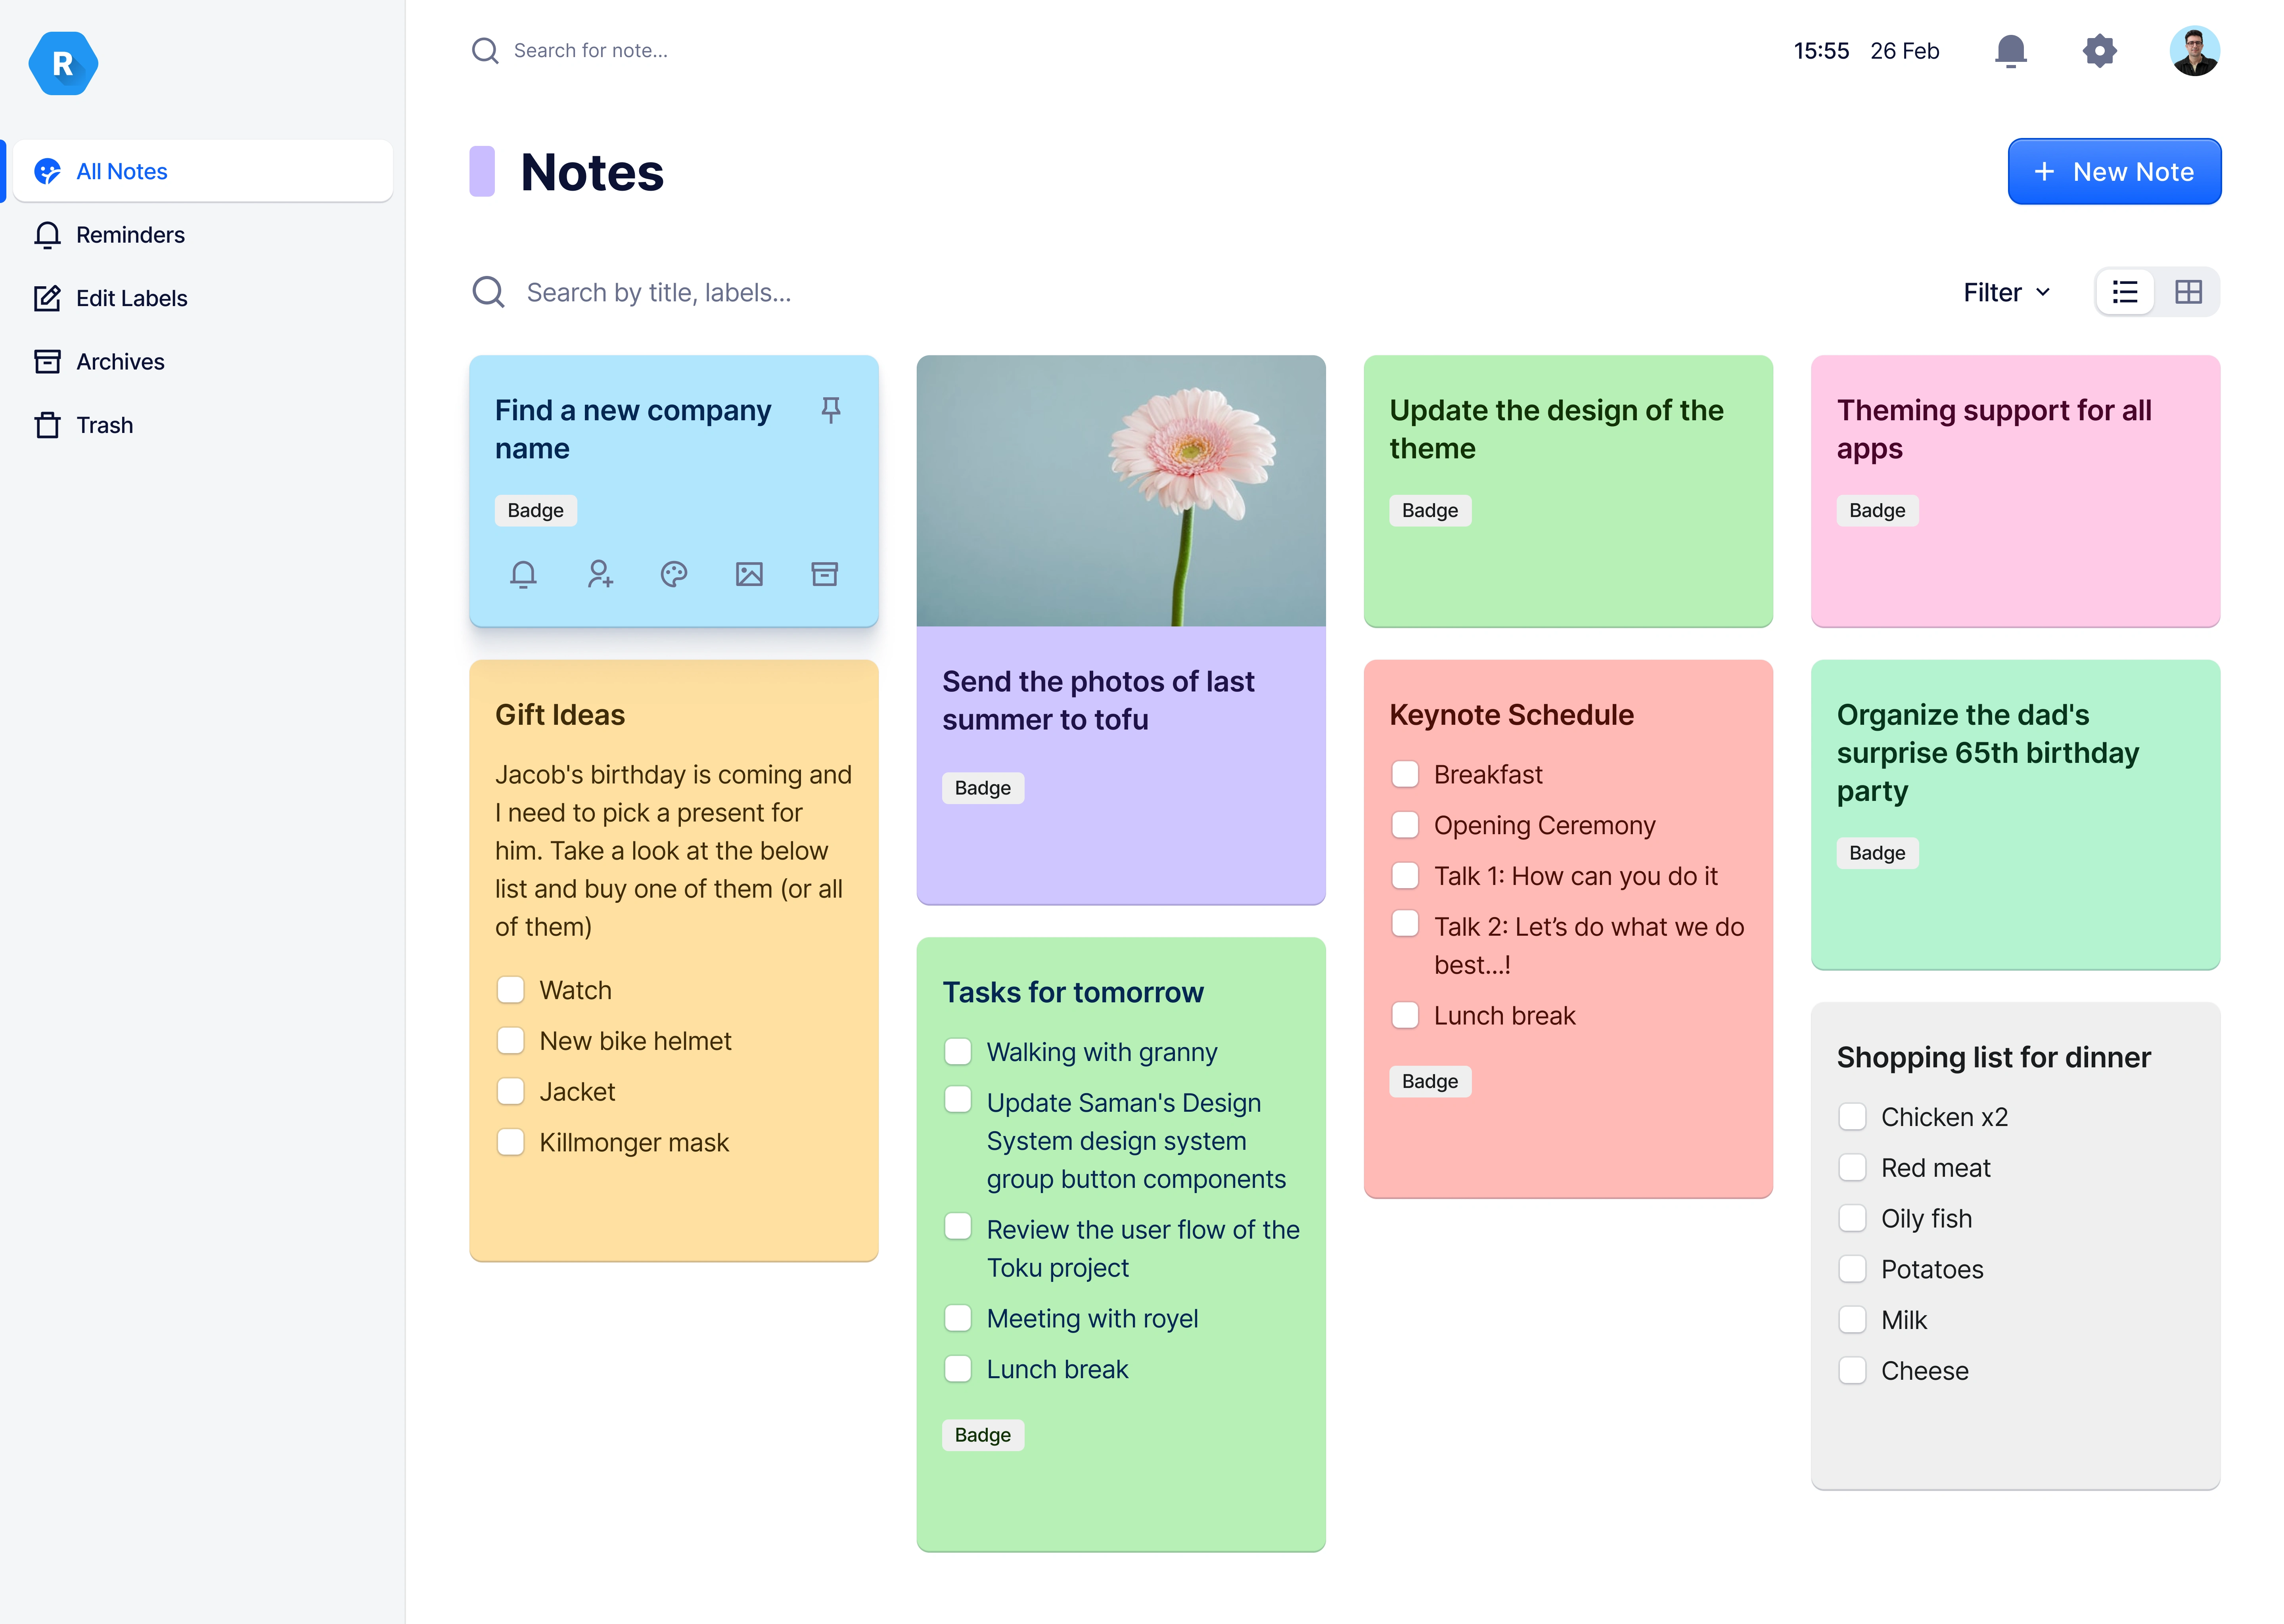
Task: Open the 'Gift Ideas' note title
Action: pos(560,715)
